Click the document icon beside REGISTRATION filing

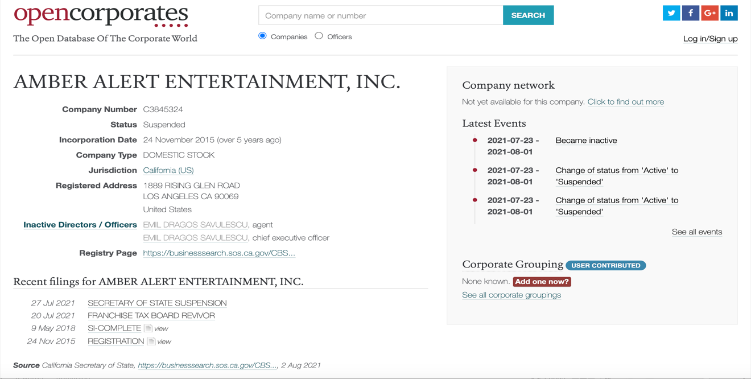point(151,341)
